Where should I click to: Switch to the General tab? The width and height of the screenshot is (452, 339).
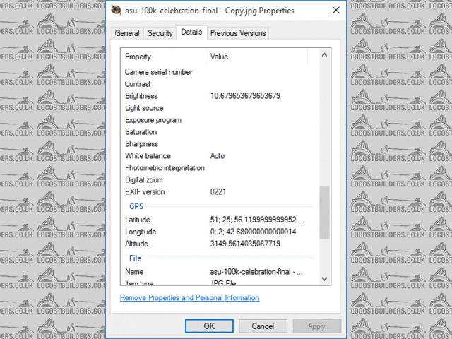coord(127,33)
